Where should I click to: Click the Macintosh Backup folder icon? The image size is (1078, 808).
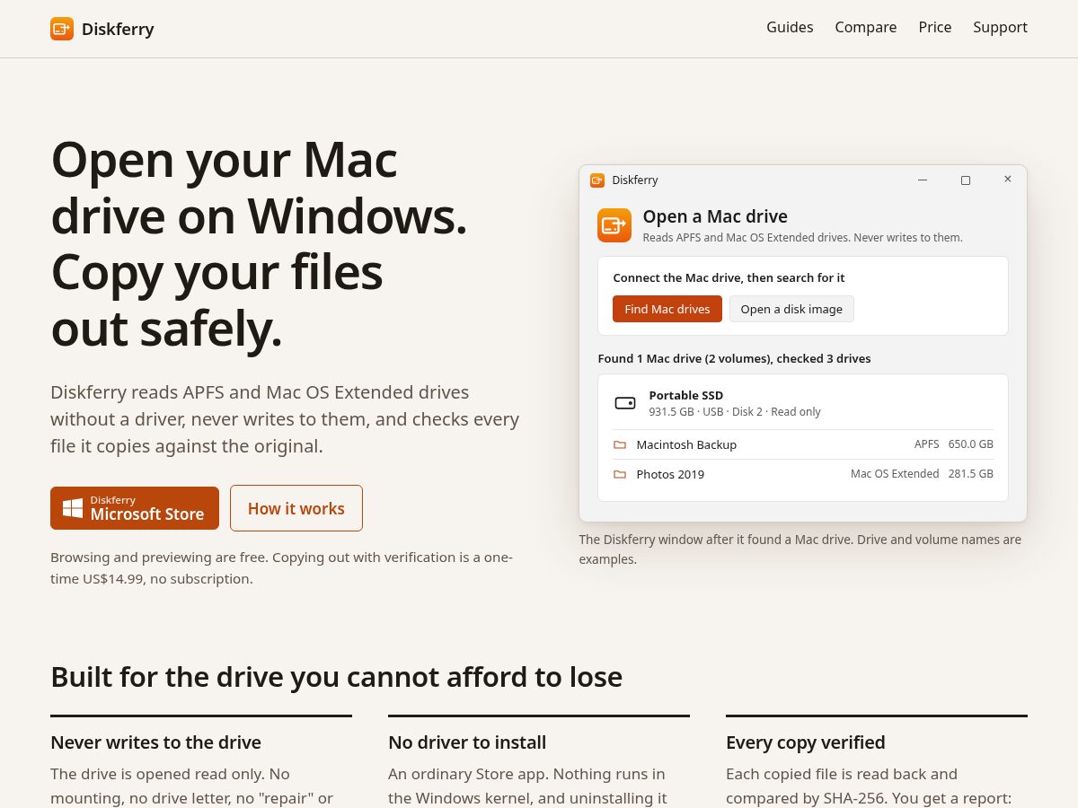pyautogui.click(x=620, y=444)
